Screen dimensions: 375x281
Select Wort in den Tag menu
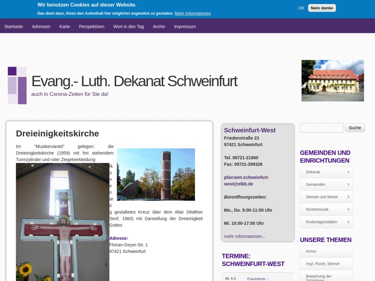point(128,27)
